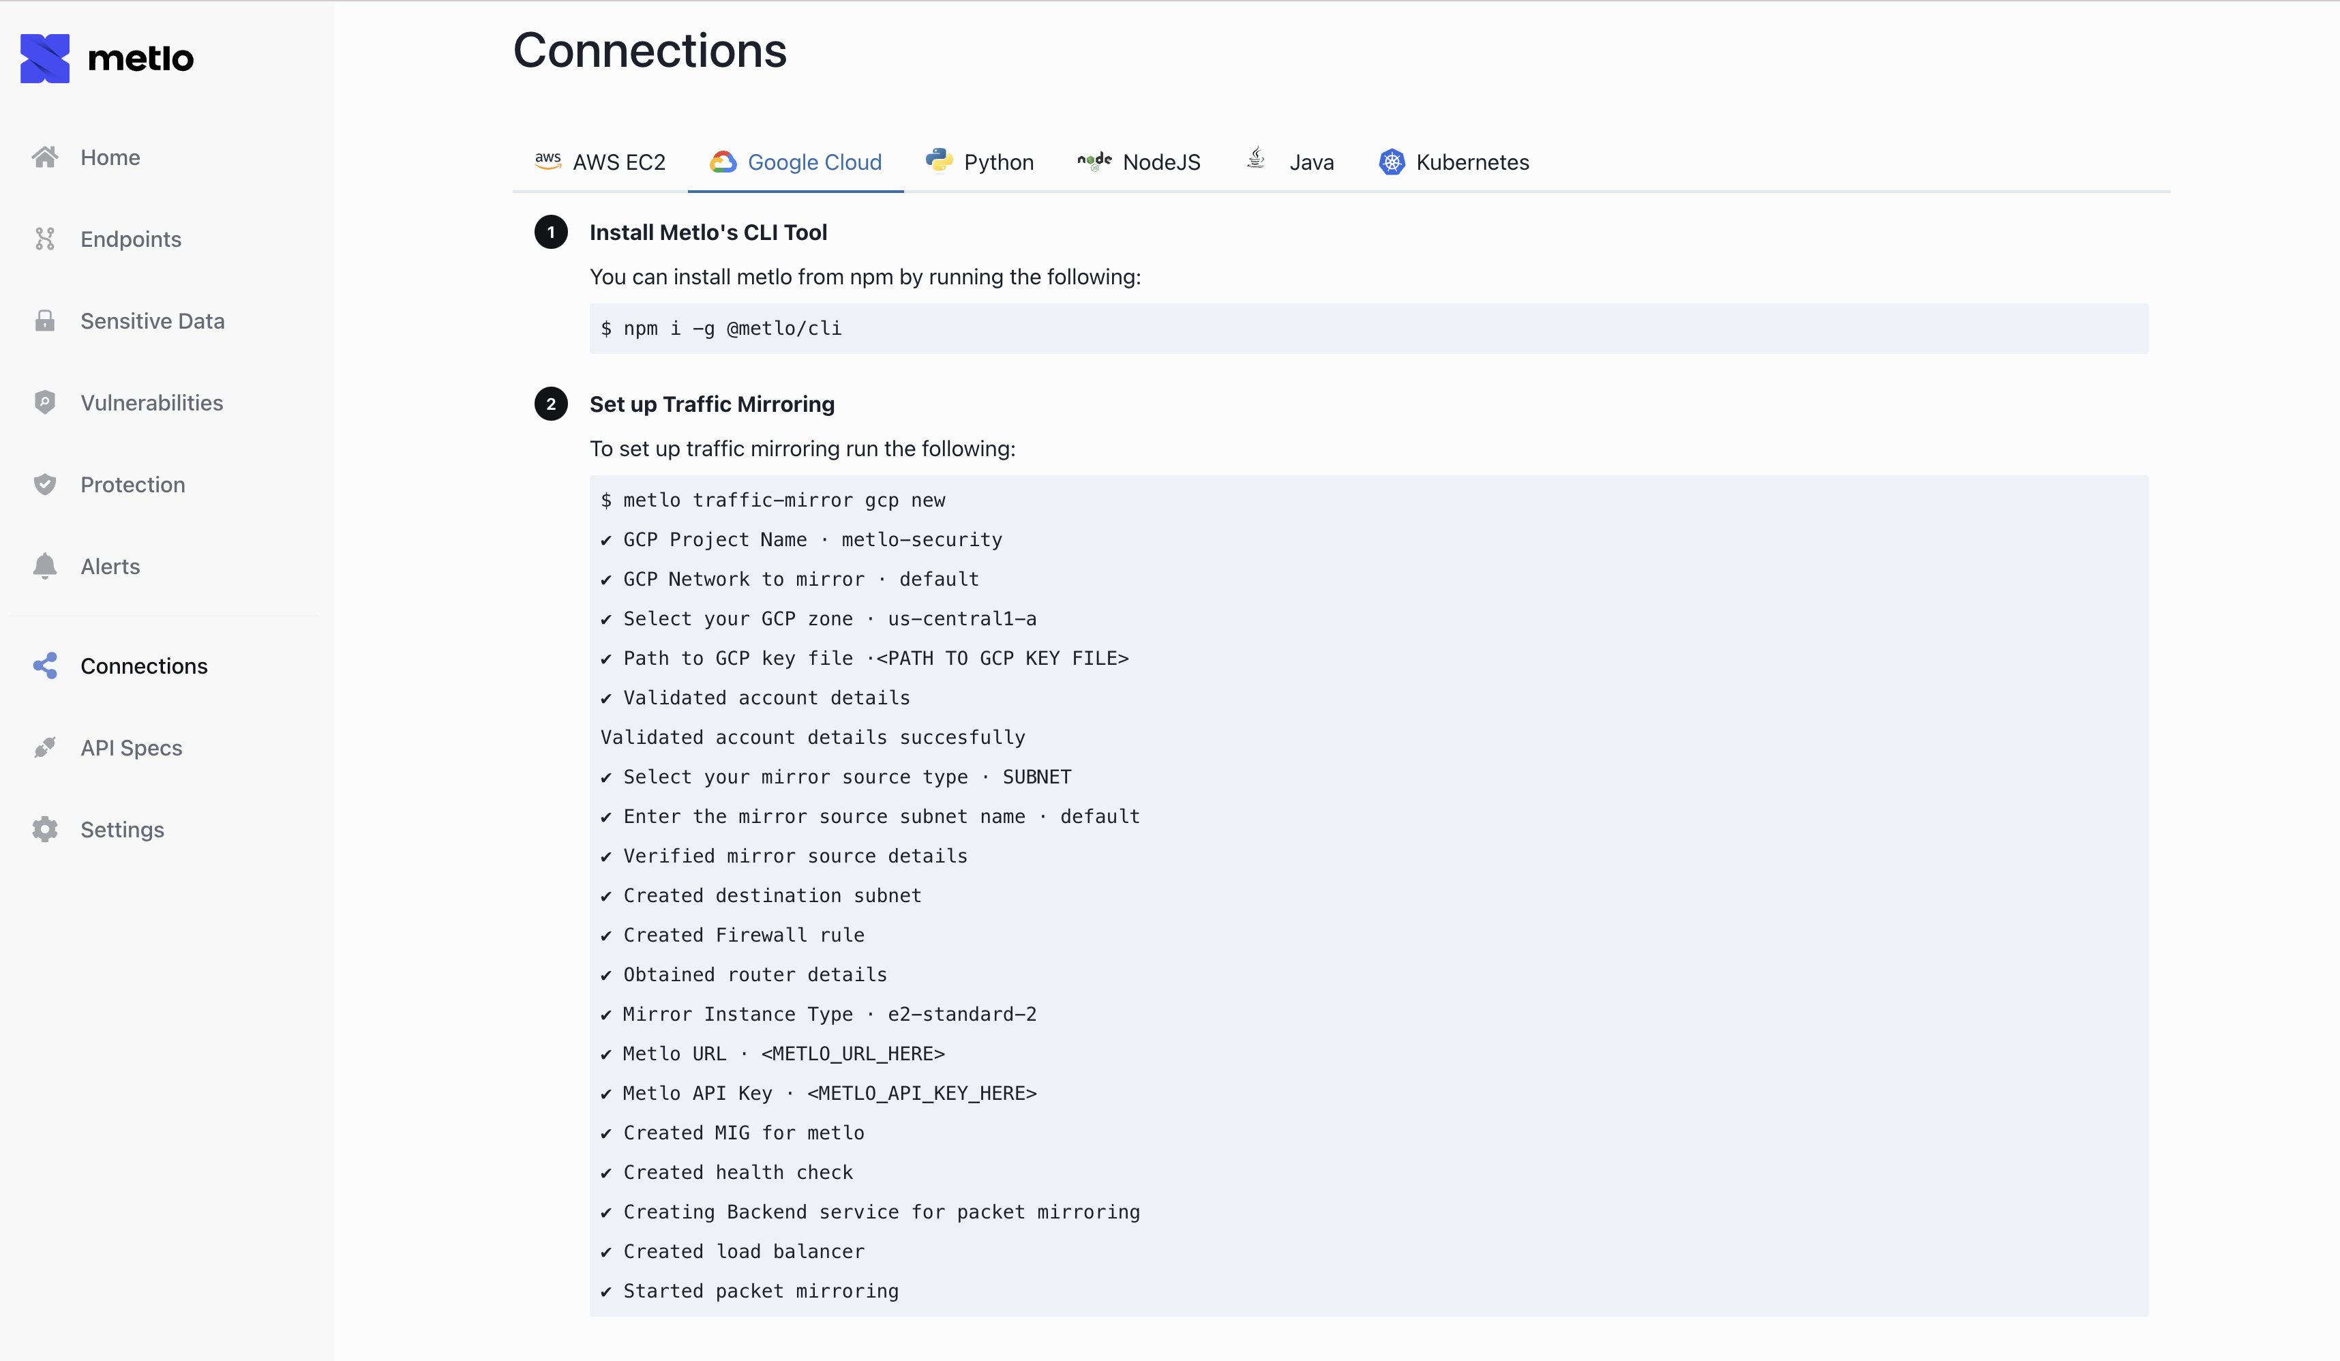Click the Settings gear icon

(44, 829)
